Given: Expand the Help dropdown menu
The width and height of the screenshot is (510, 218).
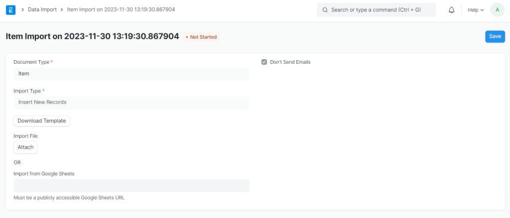Looking at the screenshot, I should click(x=476, y=10).
